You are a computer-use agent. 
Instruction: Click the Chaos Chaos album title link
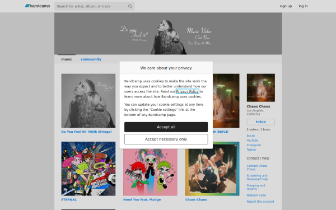point(196,199)
